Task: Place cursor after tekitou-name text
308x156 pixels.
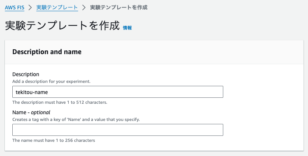Action: tap(48, 92)
